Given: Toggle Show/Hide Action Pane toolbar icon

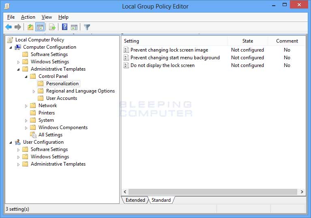Looking at the screenshot, I should coord(74,27).
